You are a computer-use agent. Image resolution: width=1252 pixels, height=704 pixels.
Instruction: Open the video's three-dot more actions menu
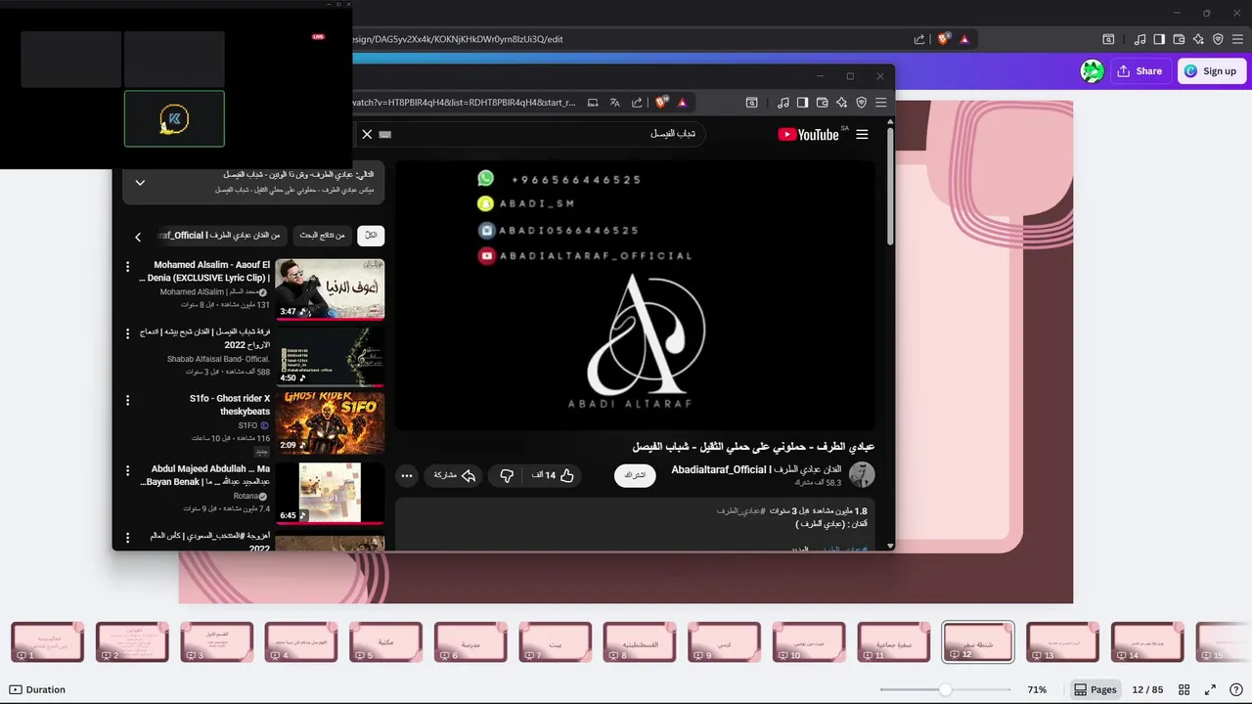click(407, 475)
